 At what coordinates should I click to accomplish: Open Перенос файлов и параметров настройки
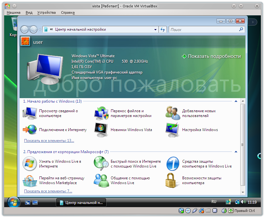click(x=128, y=113)
